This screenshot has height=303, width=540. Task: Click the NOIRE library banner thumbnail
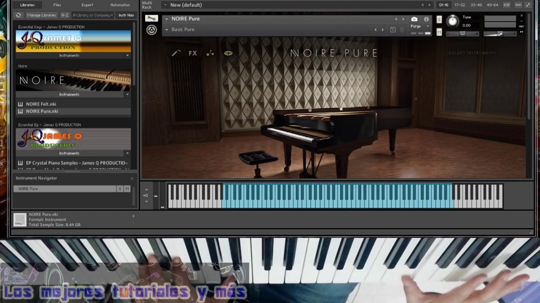(x=73, y=80)
